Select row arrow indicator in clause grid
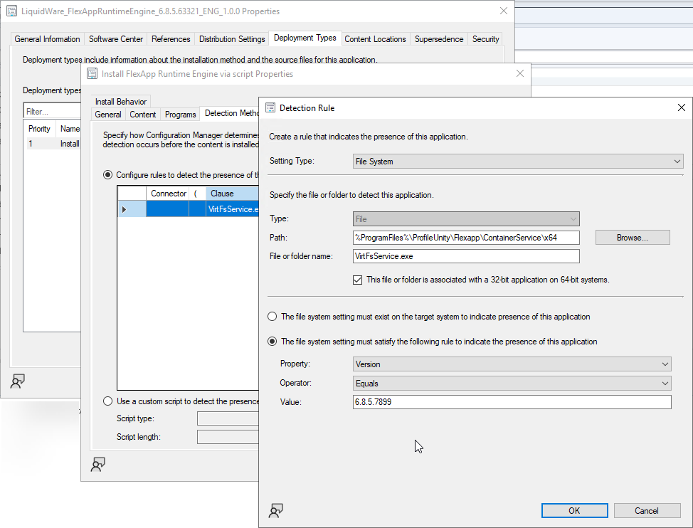 point(125,209)
